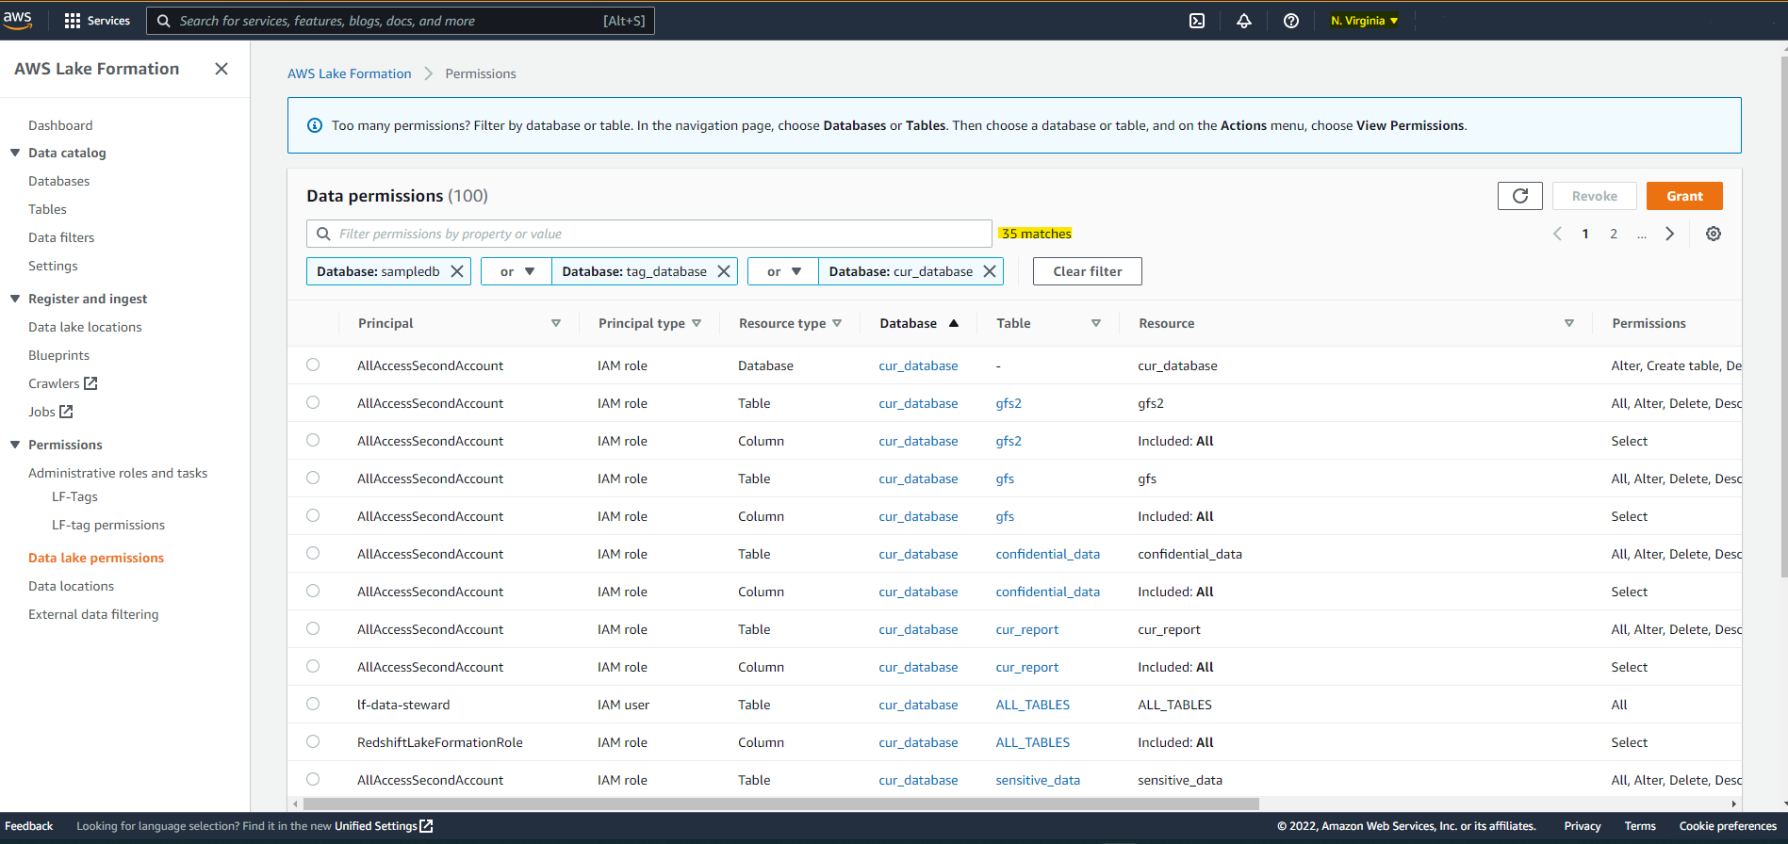Image resolution: width=1788 pixels, height=844 pixels.
Task: Open the help question mark icon
Action: (x=1291, y=21)
